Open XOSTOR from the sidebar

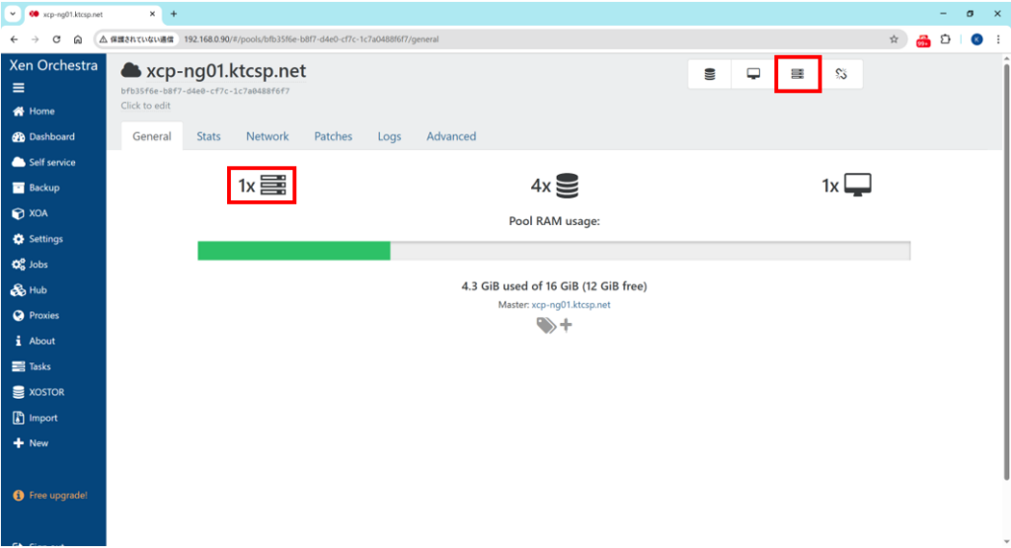[45, 392]
